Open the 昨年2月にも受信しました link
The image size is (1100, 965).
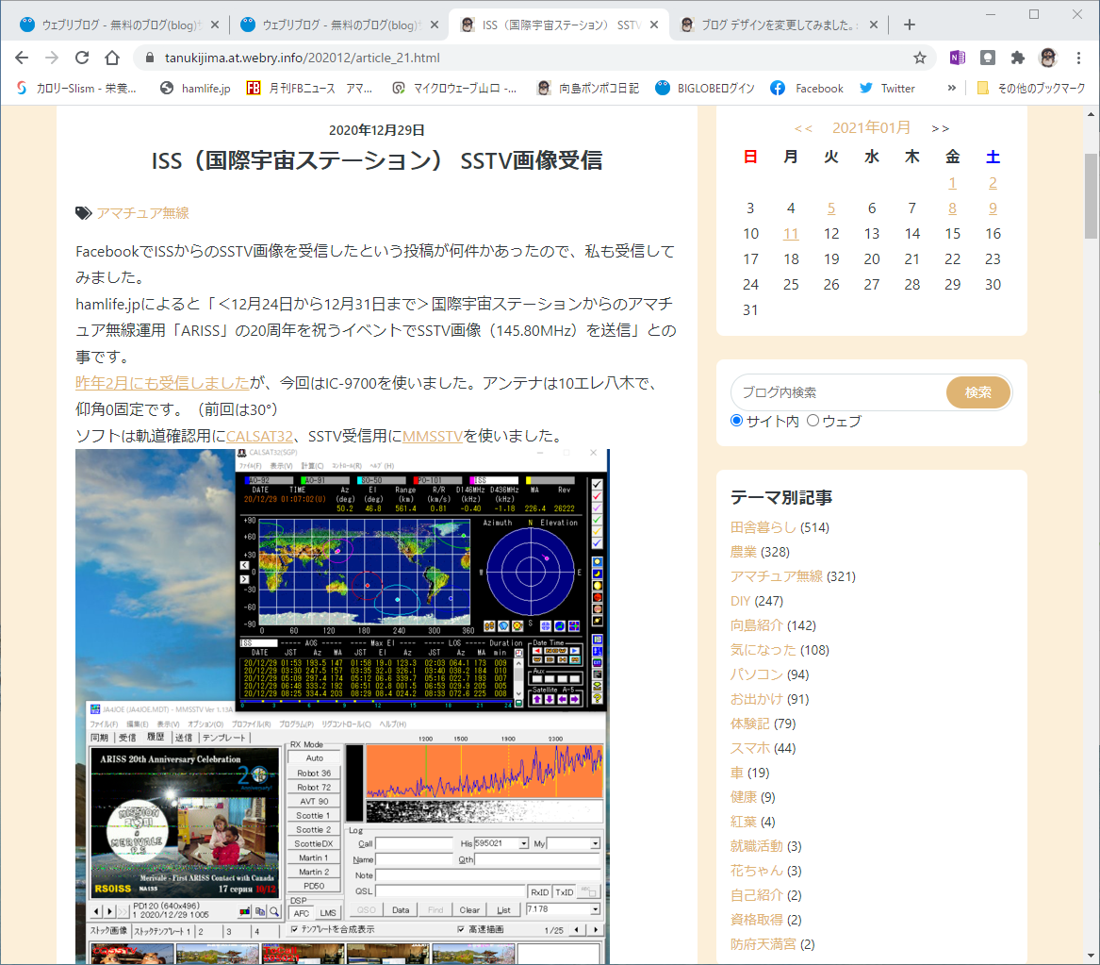[x=163, y=383]
